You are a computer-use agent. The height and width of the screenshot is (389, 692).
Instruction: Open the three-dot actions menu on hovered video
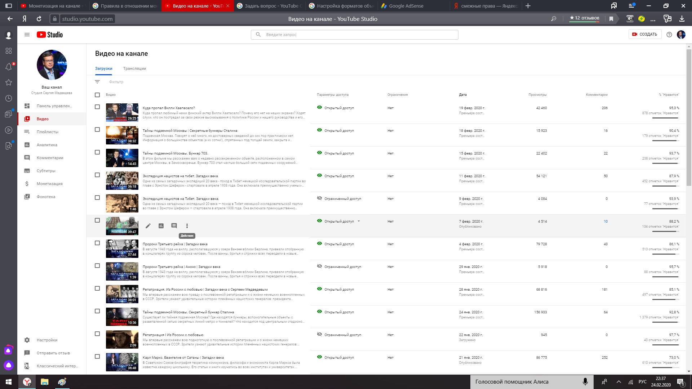(187, 226)
